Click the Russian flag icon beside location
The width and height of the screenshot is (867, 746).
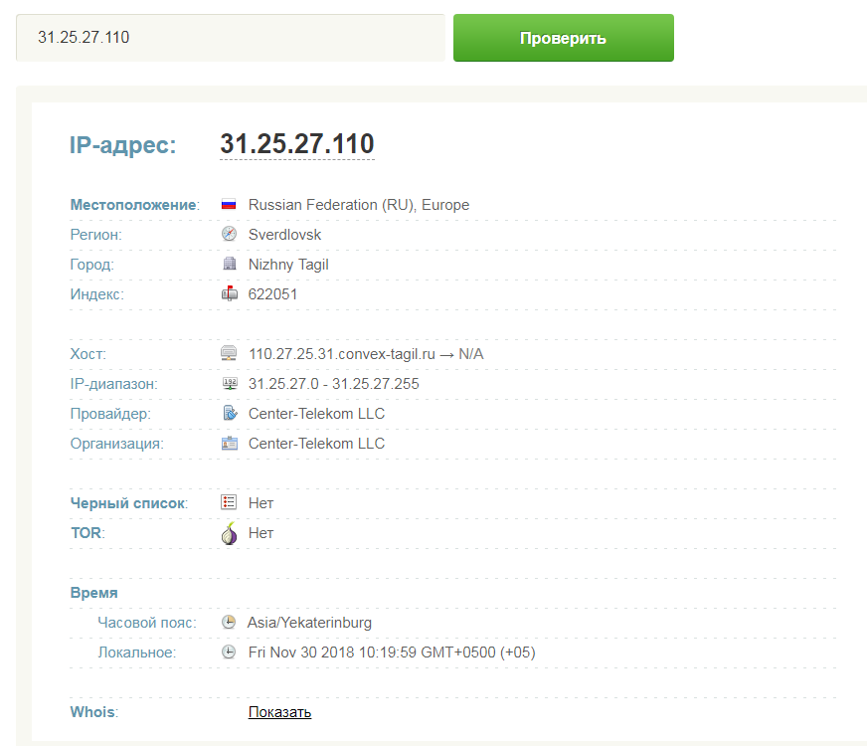229,205
